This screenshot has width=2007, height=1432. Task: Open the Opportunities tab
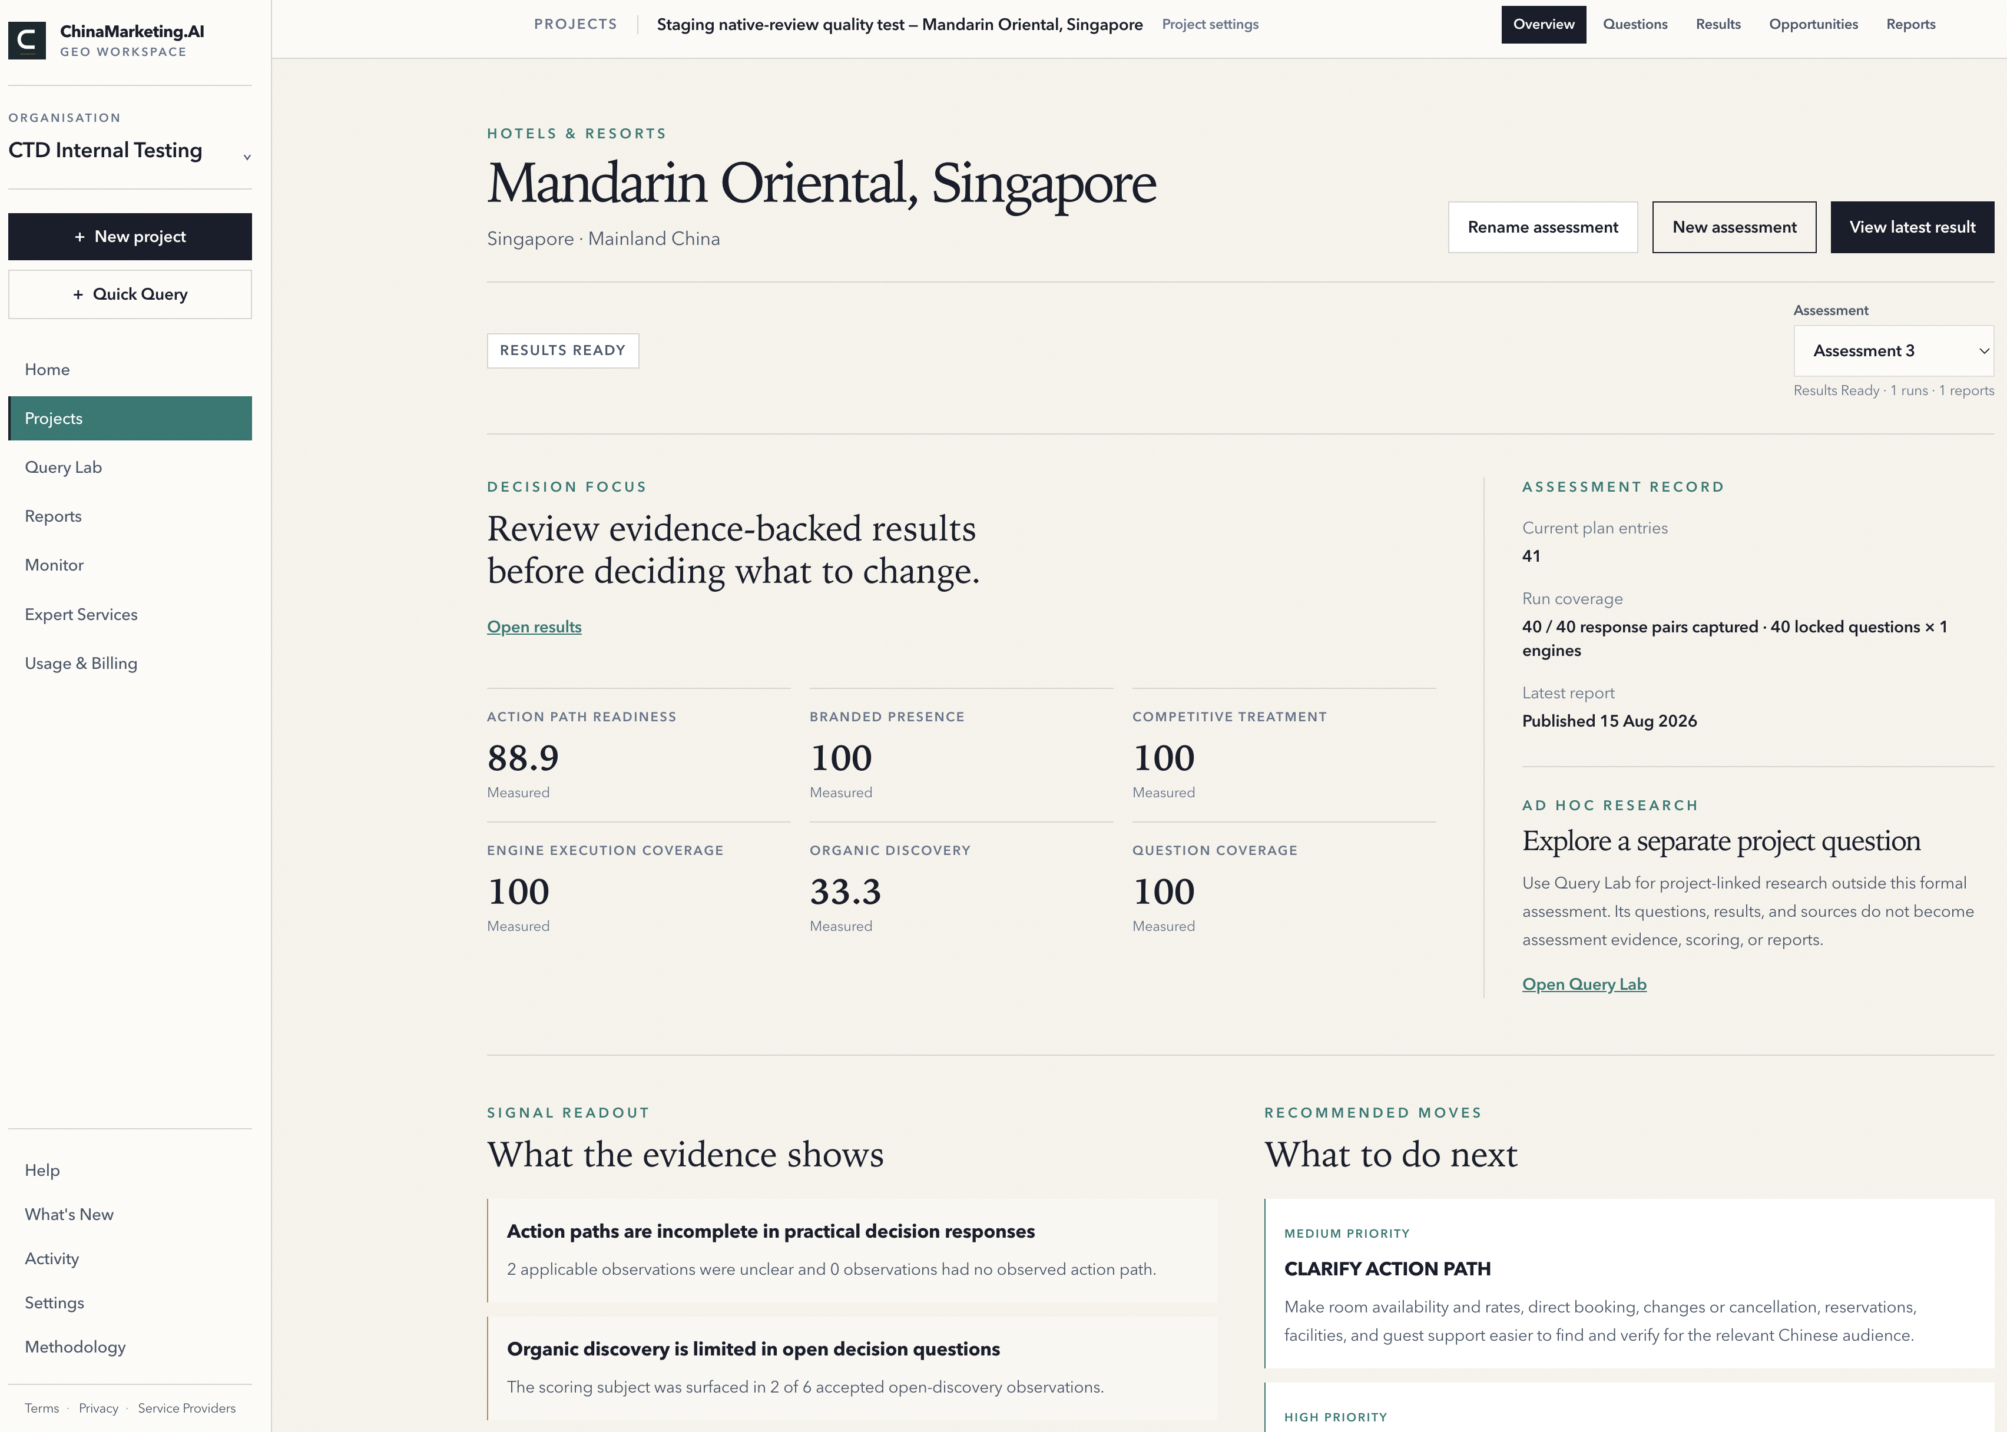[1813, 25]
